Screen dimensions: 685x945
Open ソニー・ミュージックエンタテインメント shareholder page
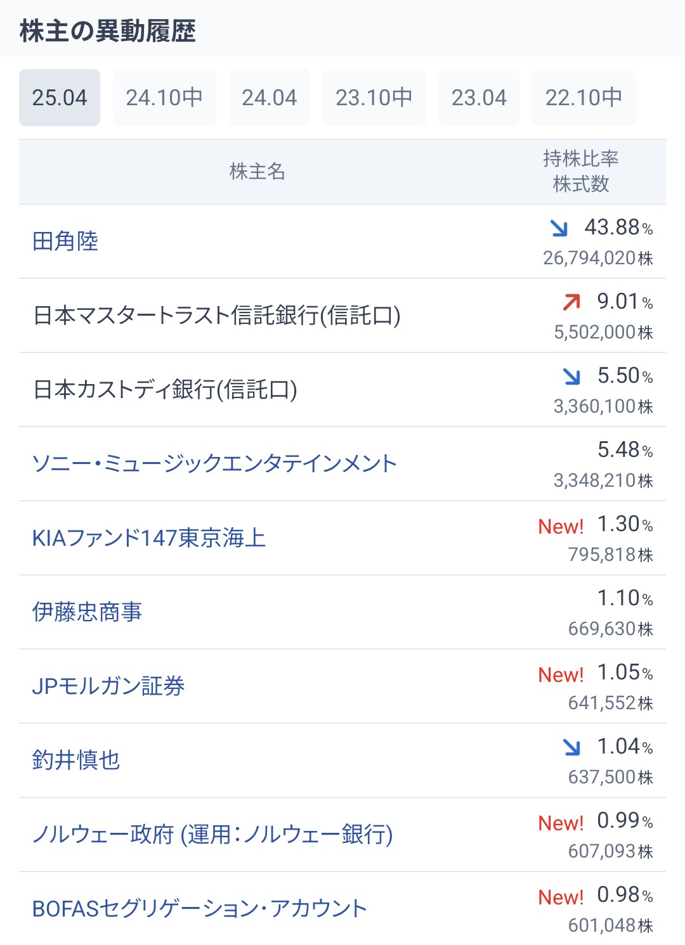[214, 464]
